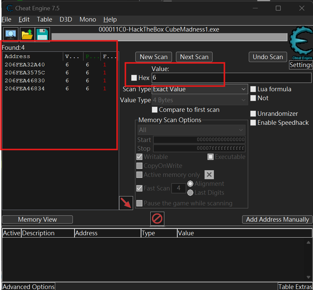
Task: Check Pause the game while scanning
Action: tap(139, 203)
